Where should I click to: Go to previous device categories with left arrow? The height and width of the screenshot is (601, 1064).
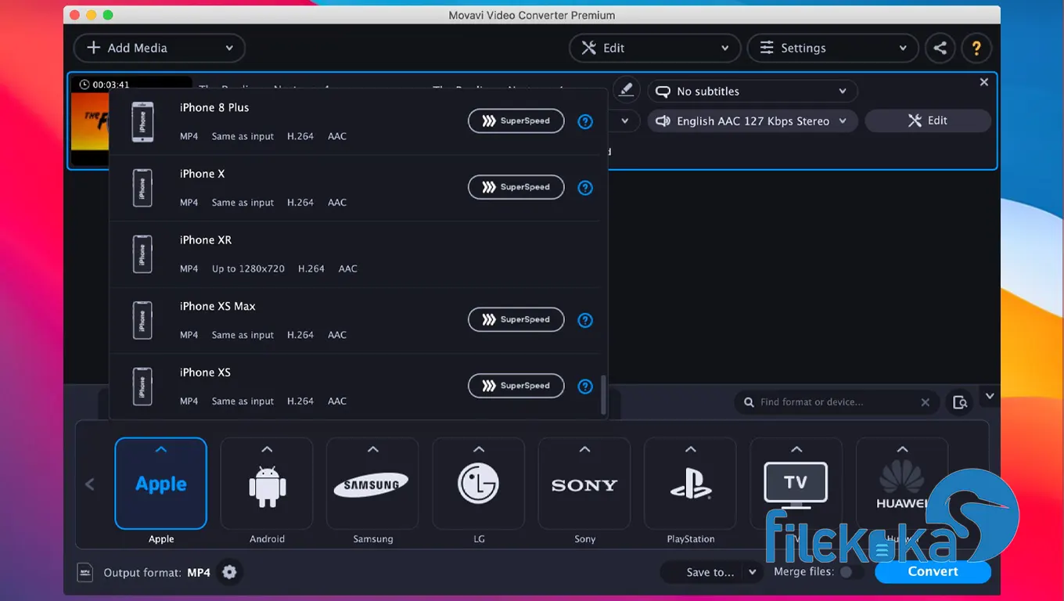coord(90,484)
